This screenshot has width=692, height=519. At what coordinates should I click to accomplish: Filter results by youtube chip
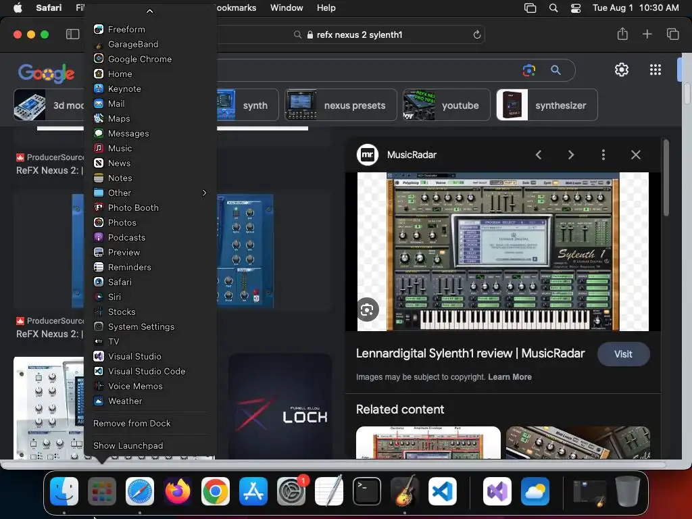tap(446, 105)
